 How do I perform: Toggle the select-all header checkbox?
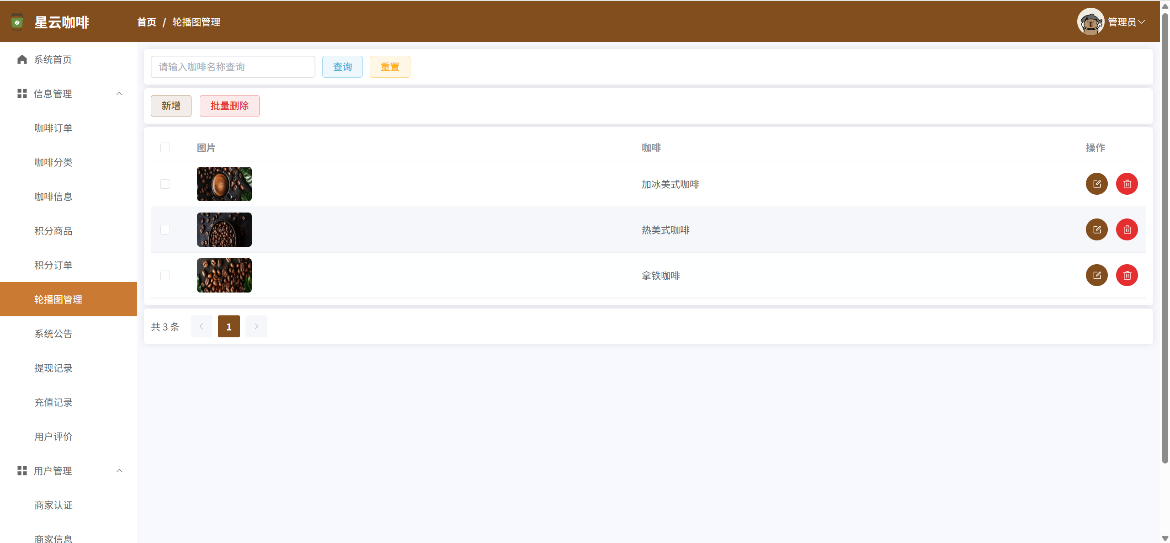click(x=165, y=147)
